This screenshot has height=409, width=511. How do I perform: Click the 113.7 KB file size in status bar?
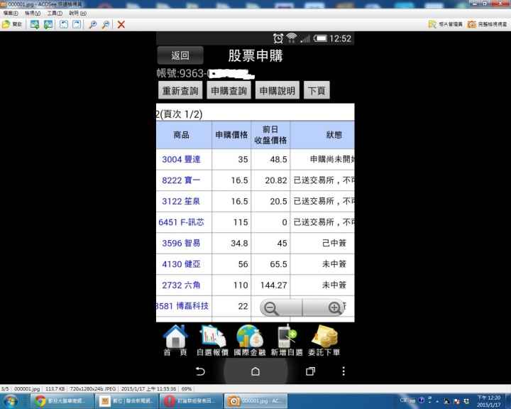coord(55,389)
